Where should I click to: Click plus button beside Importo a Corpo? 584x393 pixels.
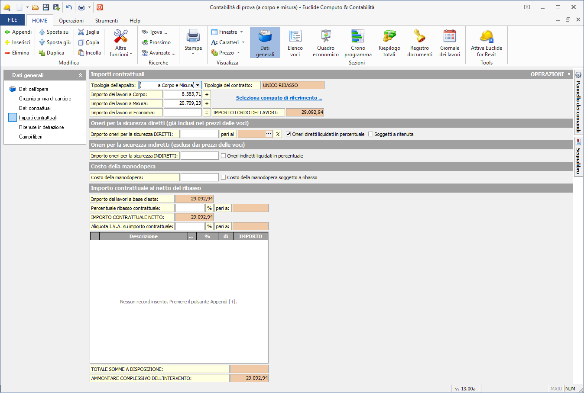(x=207, y=94)
